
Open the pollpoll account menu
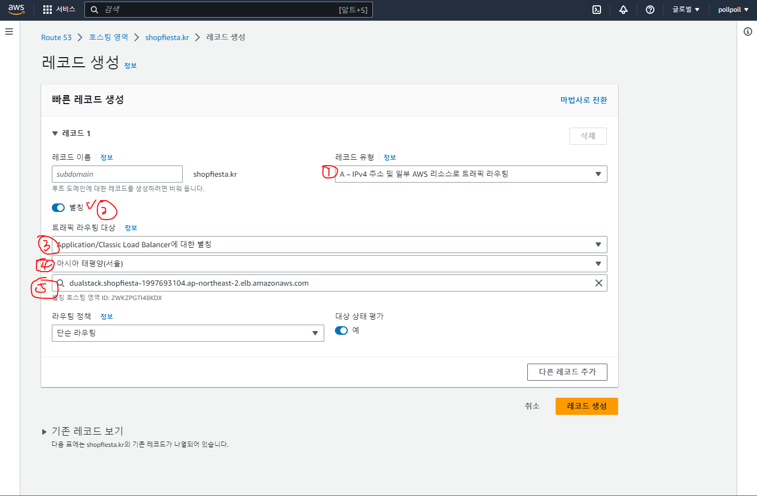(x=733, y=10)
